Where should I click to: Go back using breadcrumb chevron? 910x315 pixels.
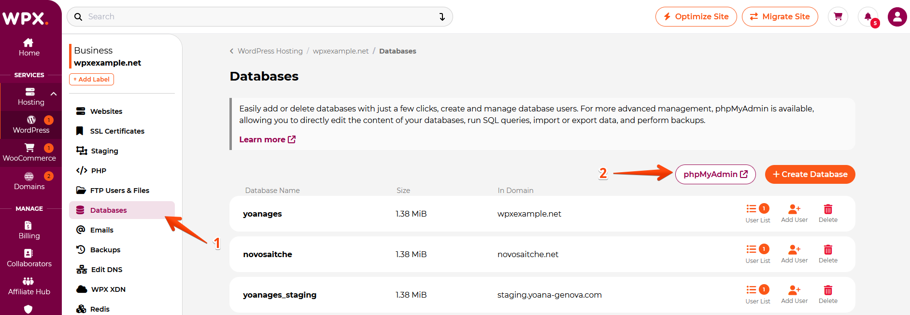(x=232, y=51)
